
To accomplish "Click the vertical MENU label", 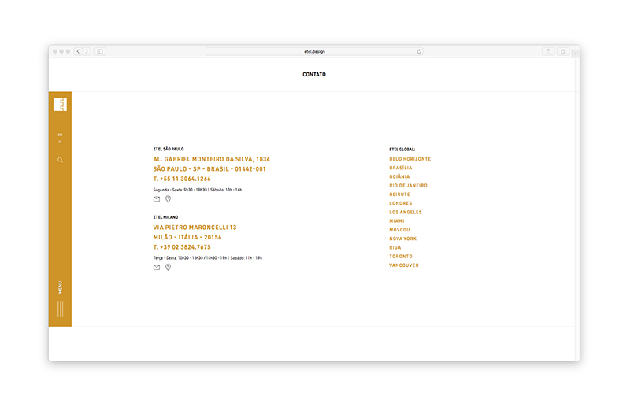I will pyautogui.click(x=61, y=287).
